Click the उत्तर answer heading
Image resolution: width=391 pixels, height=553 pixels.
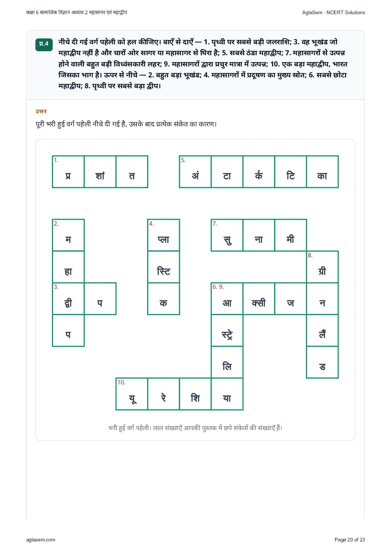41,112
